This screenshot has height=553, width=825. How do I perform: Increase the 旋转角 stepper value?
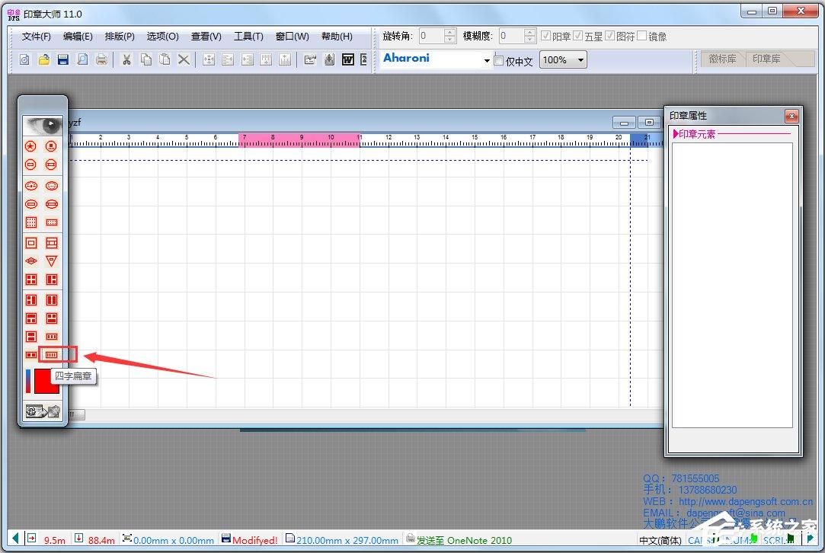pyautogui.click(x=450, y=32)
